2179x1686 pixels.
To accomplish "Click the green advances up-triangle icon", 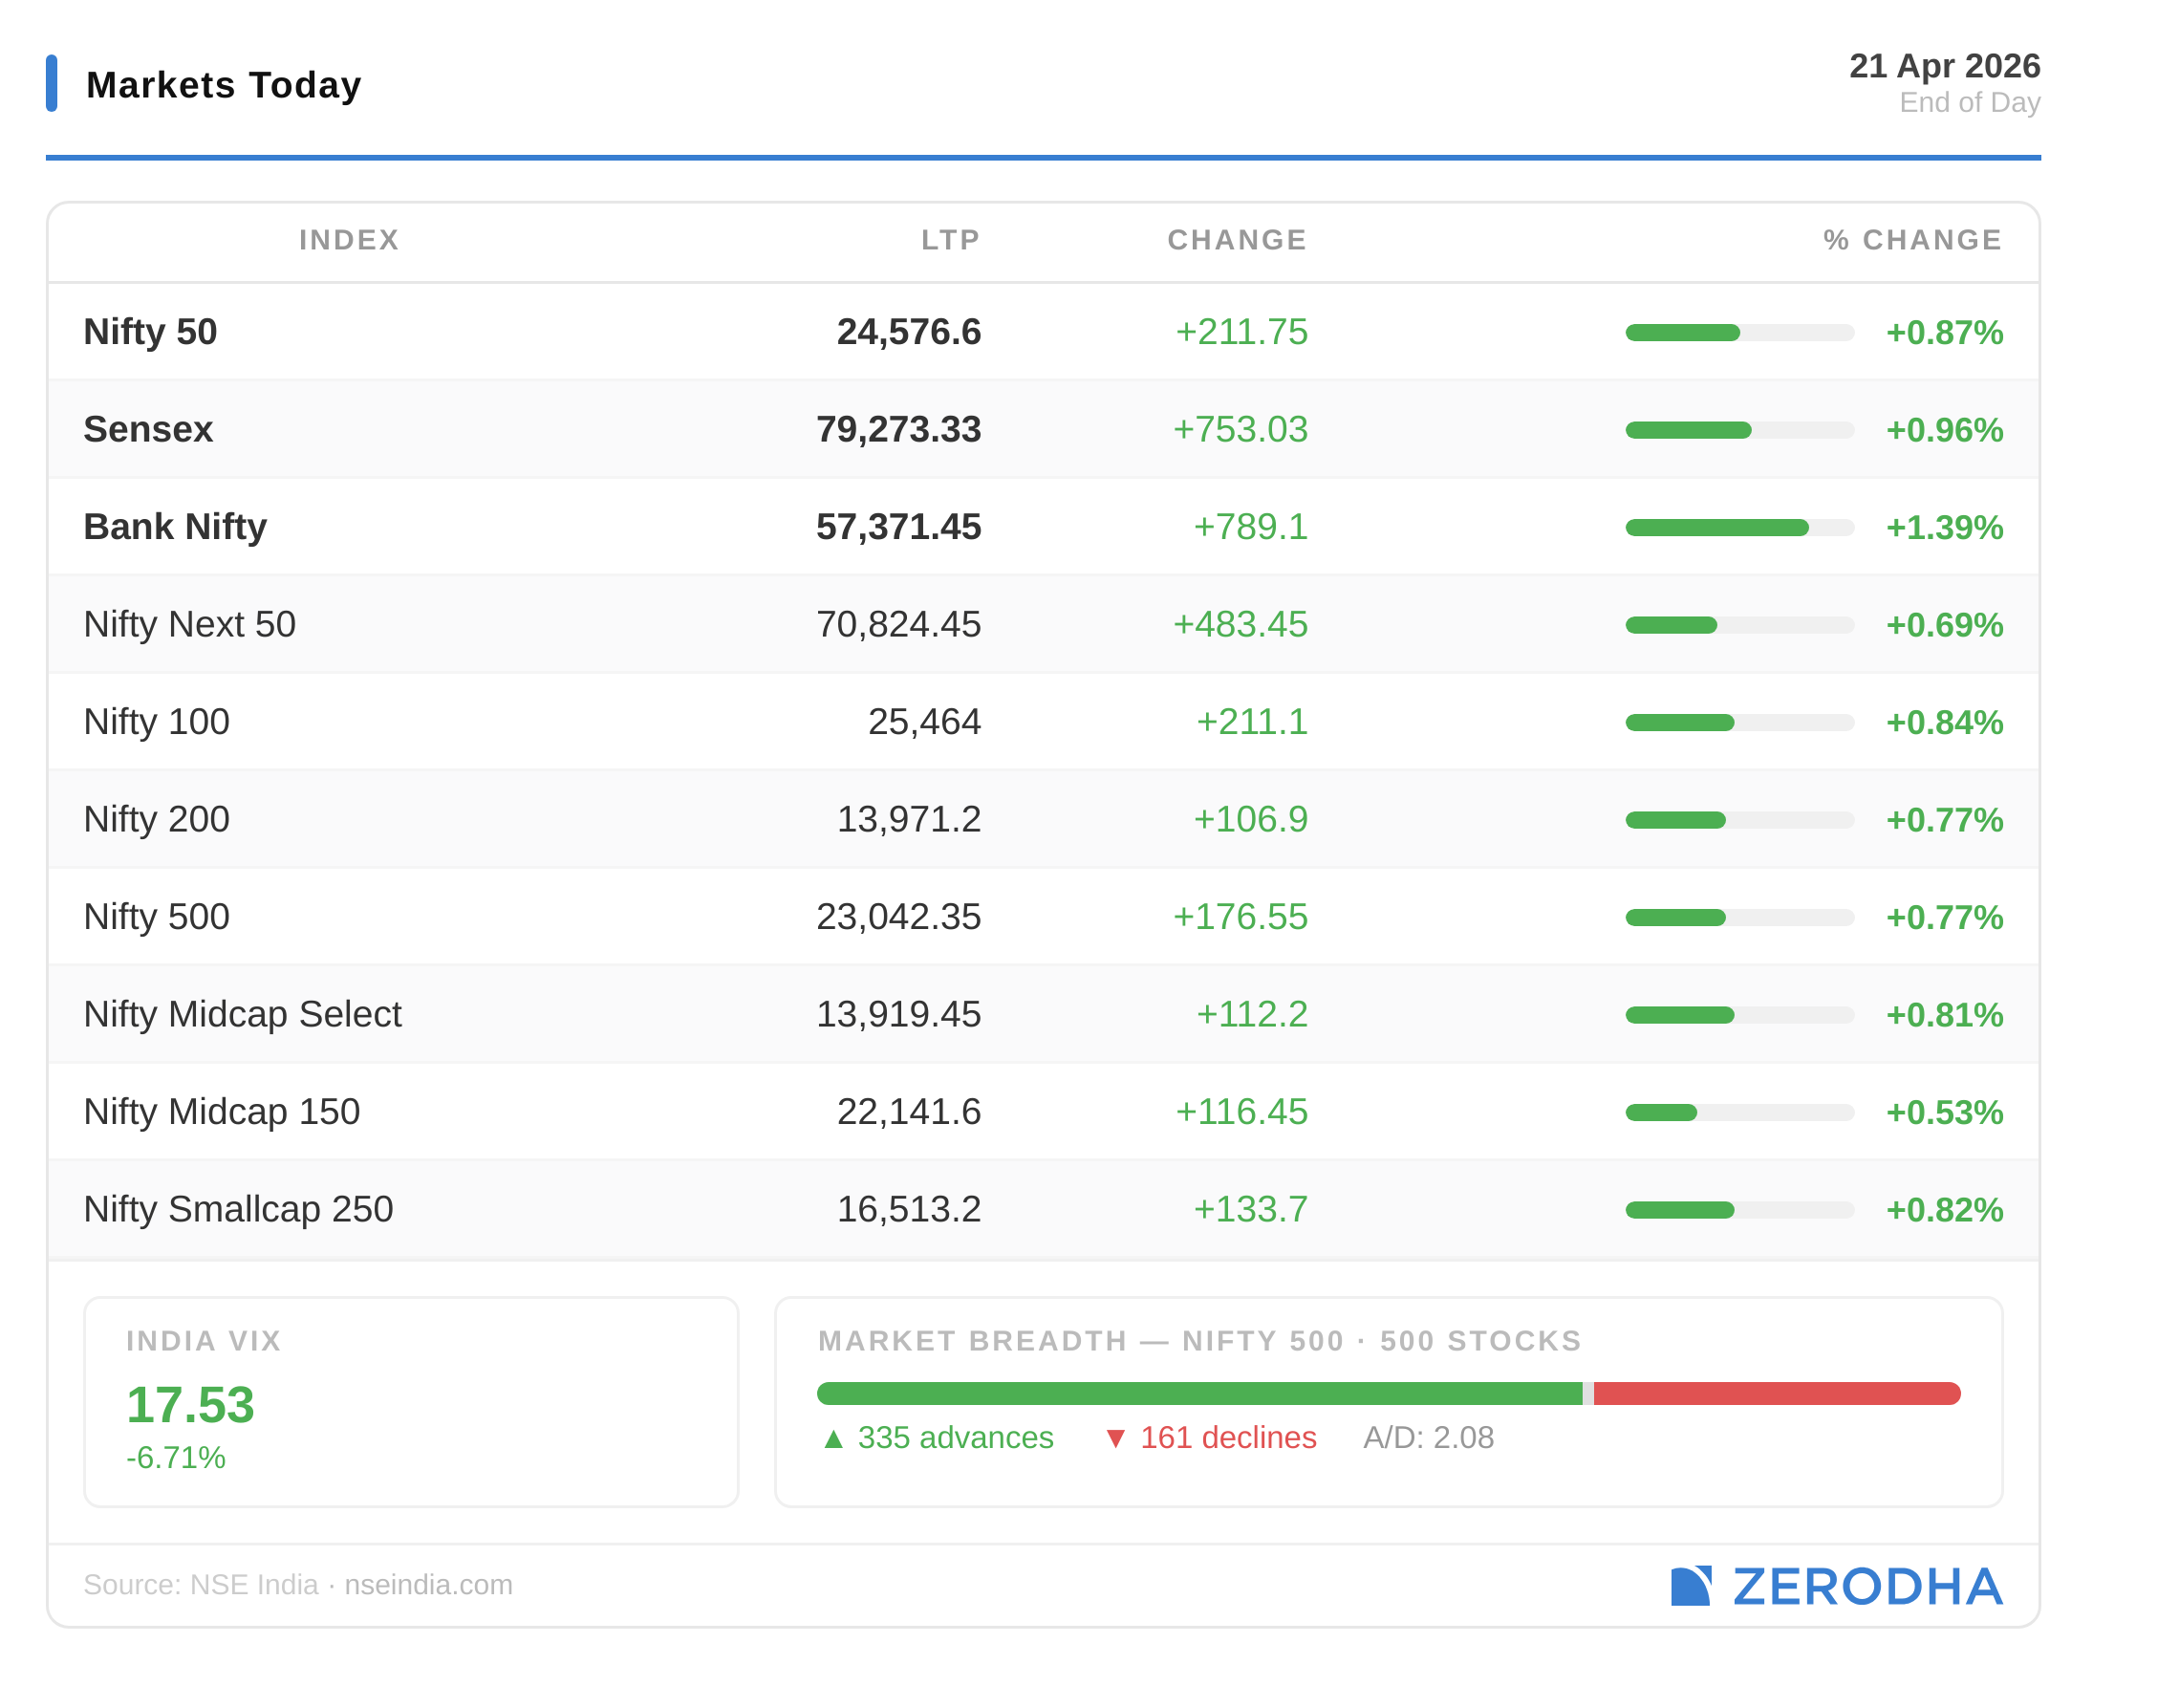I will 834,1439.
